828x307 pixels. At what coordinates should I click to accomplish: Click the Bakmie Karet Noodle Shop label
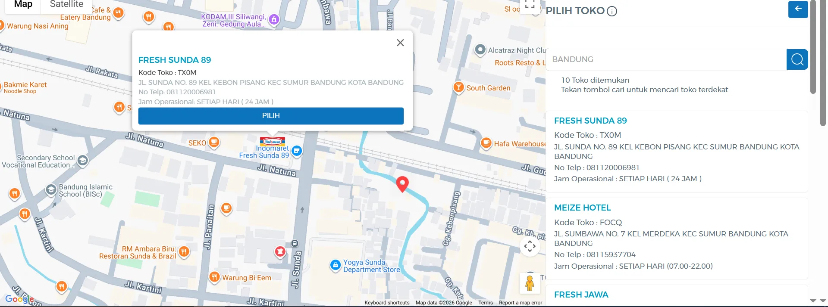tap(25, 87)
